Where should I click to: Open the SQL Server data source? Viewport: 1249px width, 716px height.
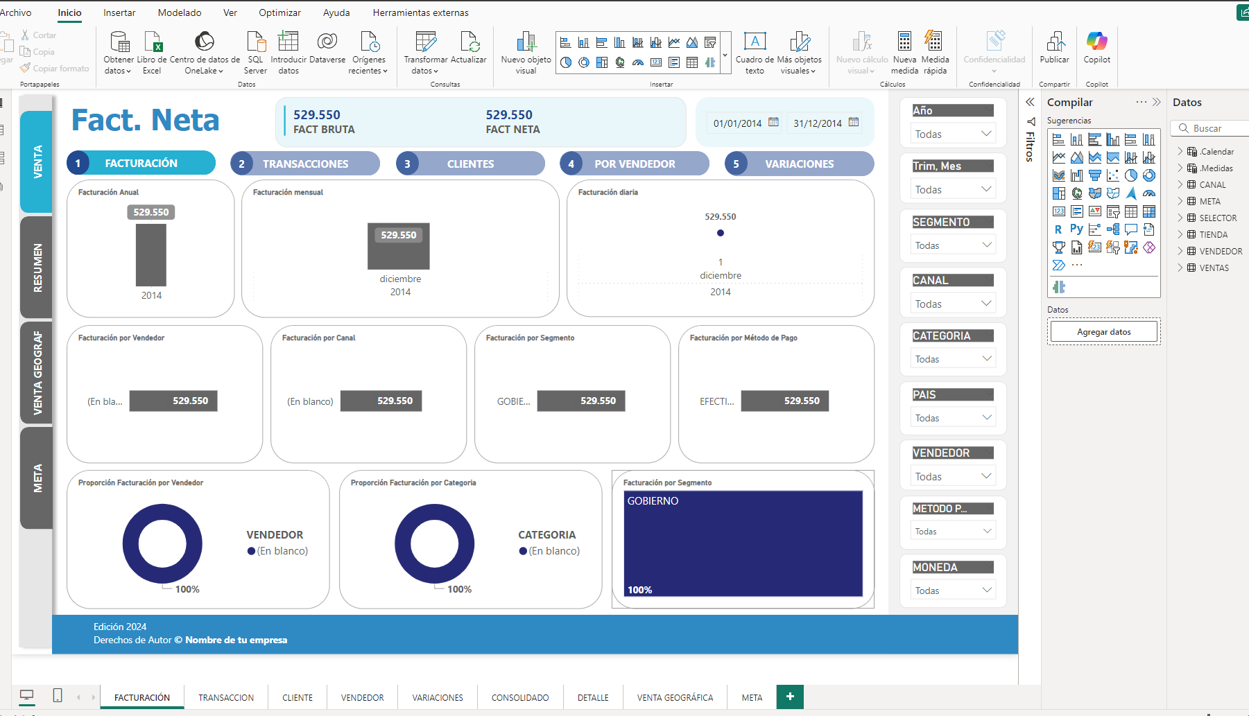point(256,43)
